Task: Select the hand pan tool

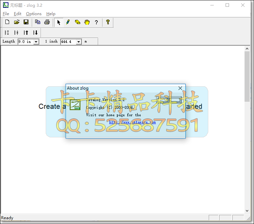Action: click(87, 22)
